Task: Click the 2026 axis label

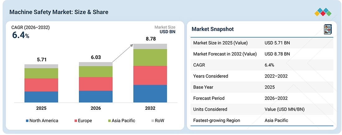Action: [x=96, y=108]
